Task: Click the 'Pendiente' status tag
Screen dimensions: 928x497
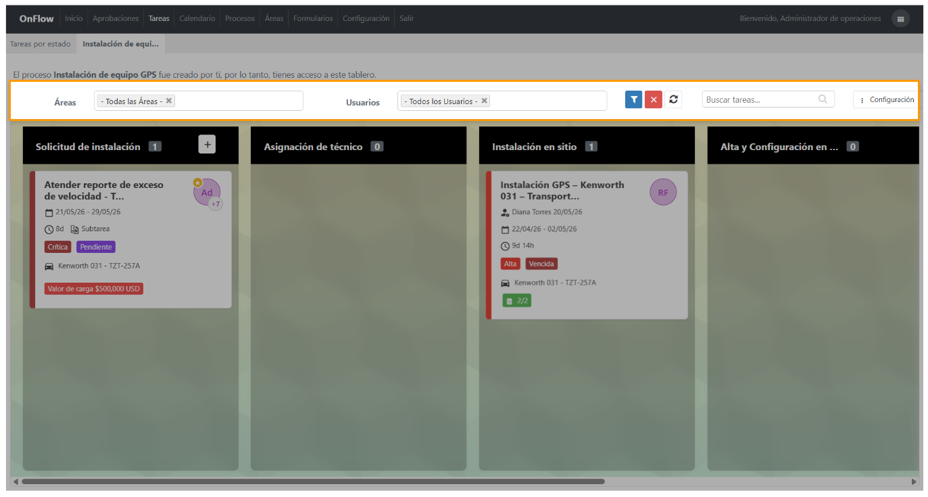Action: (x=96, y=247)
